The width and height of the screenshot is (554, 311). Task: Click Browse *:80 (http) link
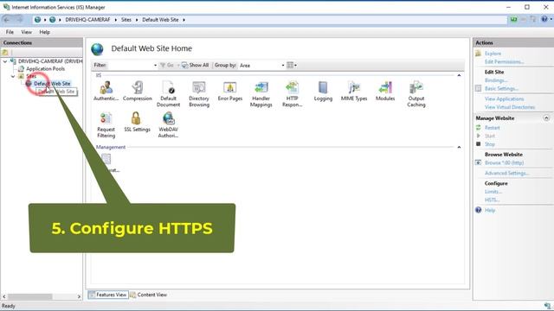point(504,162)
